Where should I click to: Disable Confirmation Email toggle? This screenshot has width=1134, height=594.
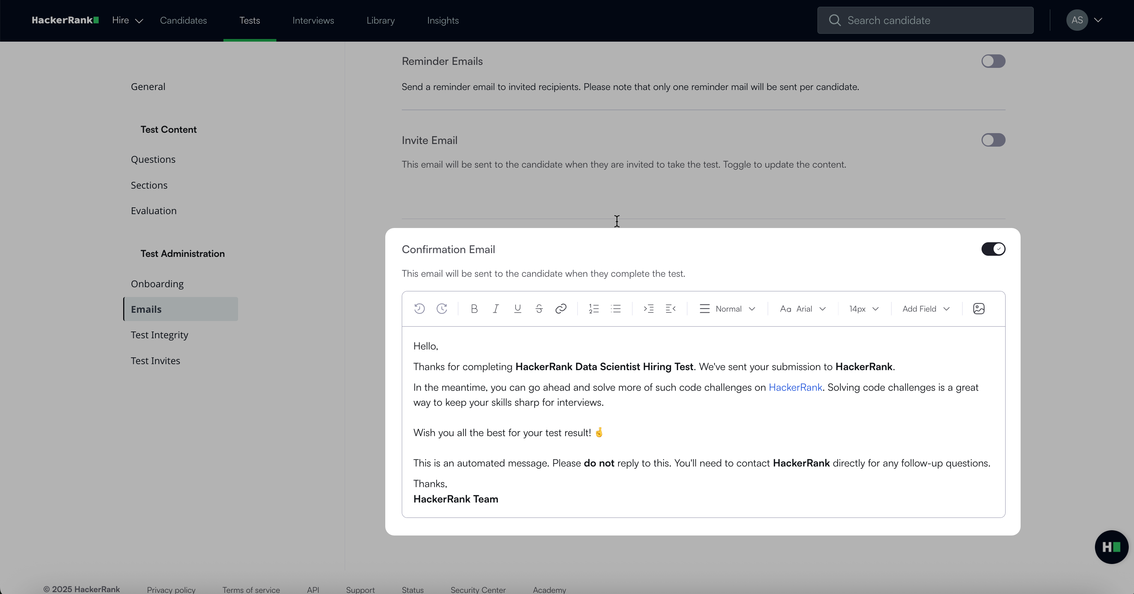993,249
